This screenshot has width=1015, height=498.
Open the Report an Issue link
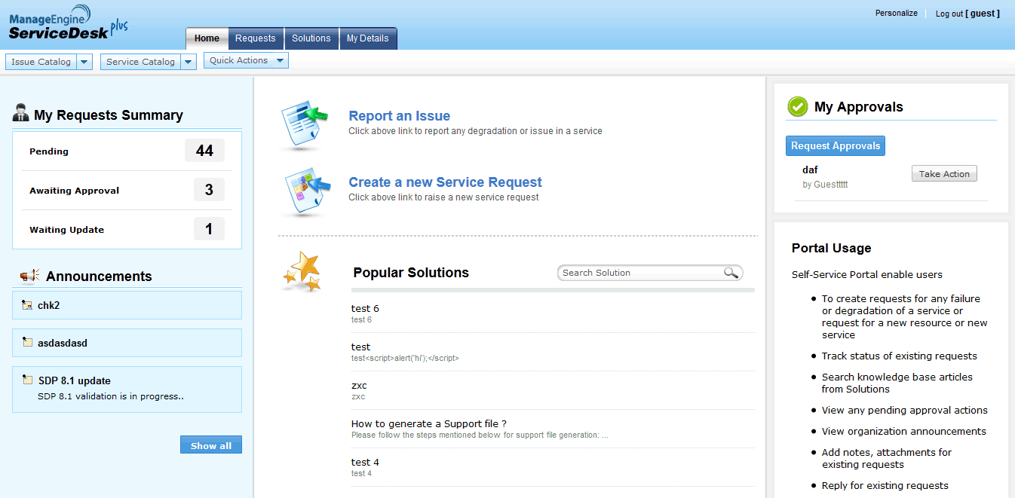(x=400, y=116)
